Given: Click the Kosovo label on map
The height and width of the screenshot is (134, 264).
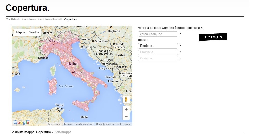Looking at the screenshot, I should pyautogui.click(x=121, y=67).
